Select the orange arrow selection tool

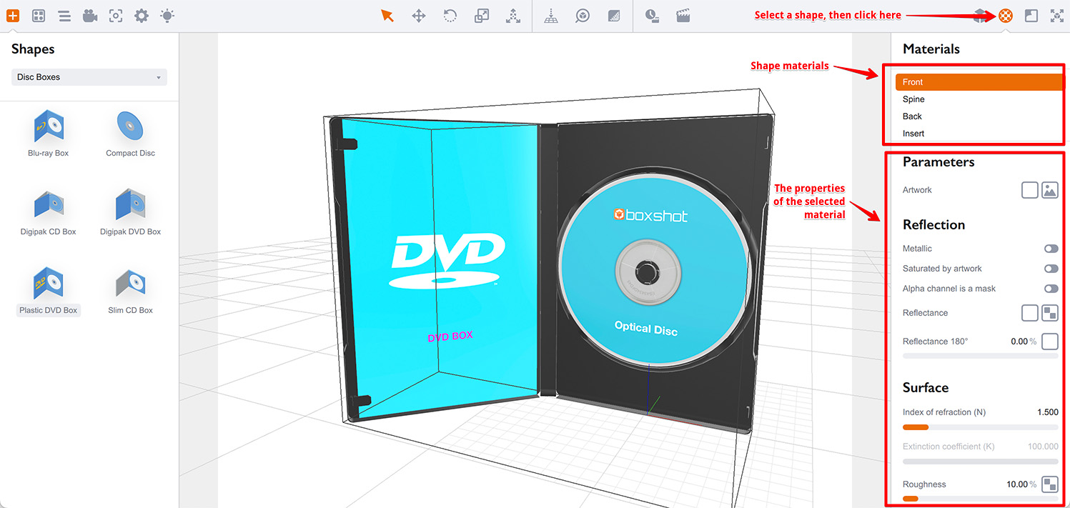(x=387, y=15)
